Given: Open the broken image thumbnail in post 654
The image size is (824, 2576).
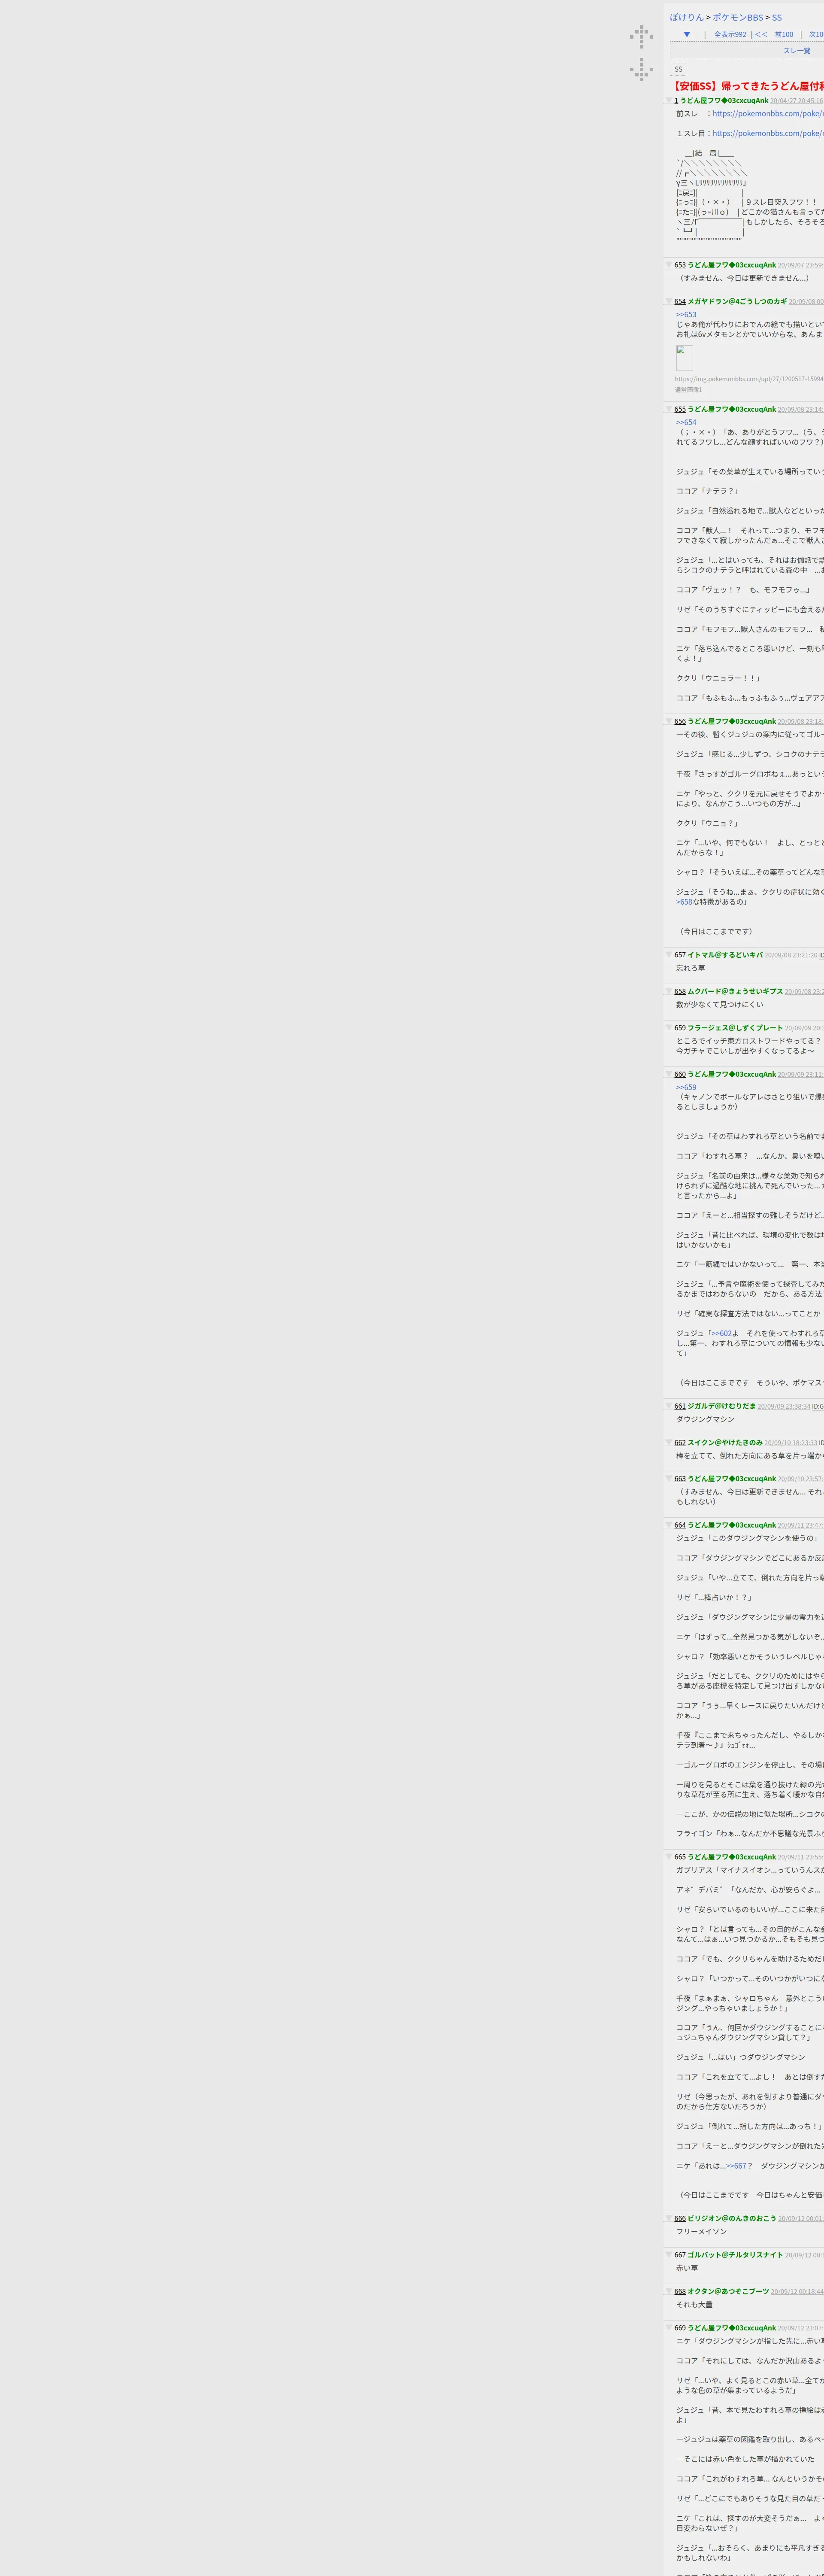Looking at the screenshot, I should (x=684, y=358).
